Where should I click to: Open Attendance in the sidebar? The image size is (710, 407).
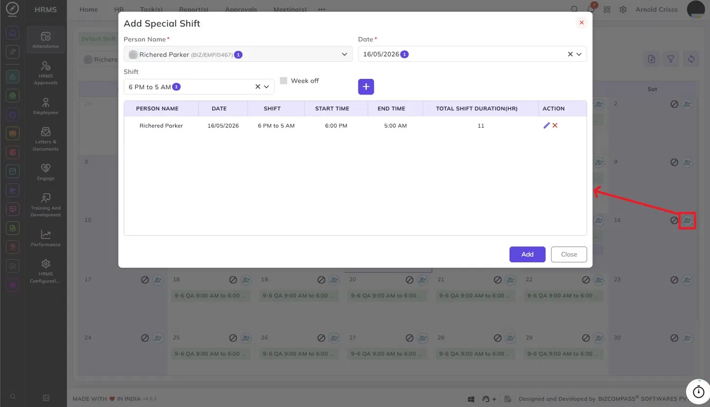click(x=46, y=40)
